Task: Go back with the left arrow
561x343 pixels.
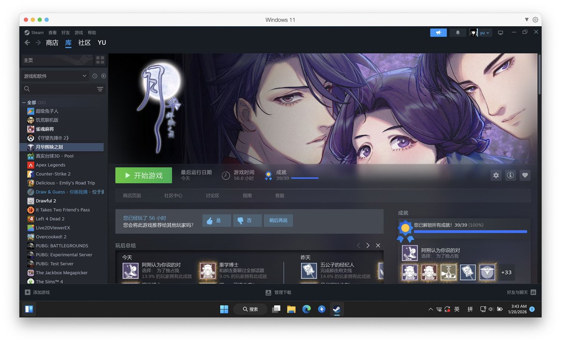Action: pos(27,43)
